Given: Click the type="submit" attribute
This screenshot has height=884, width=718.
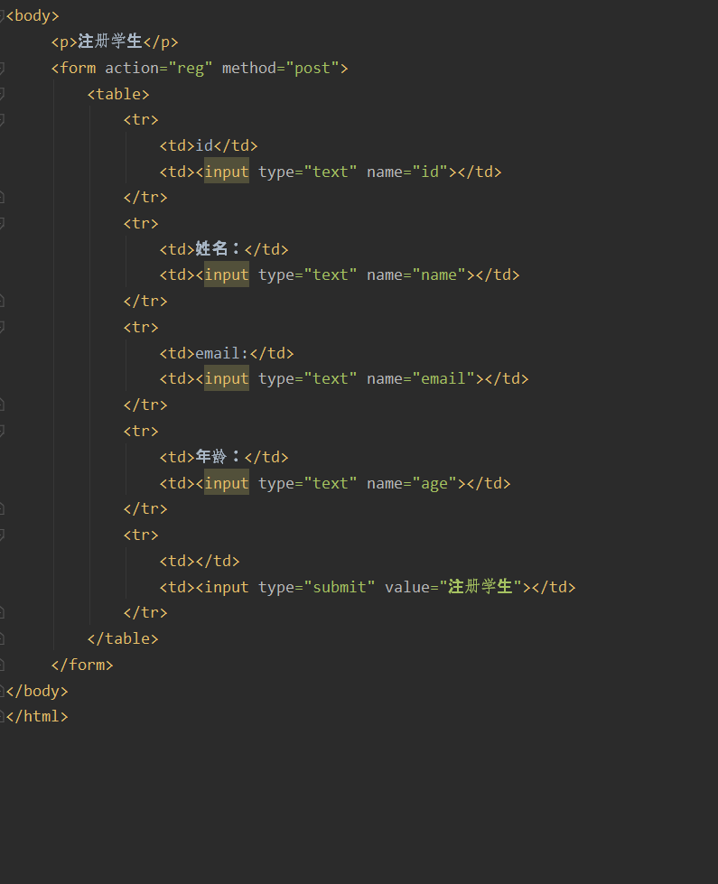Looking at the screenshot, I should 316,587.
